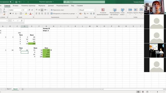Click the Decrease Indent icon
The width and height of the screenshot is (166, 93).
[45, 13]
